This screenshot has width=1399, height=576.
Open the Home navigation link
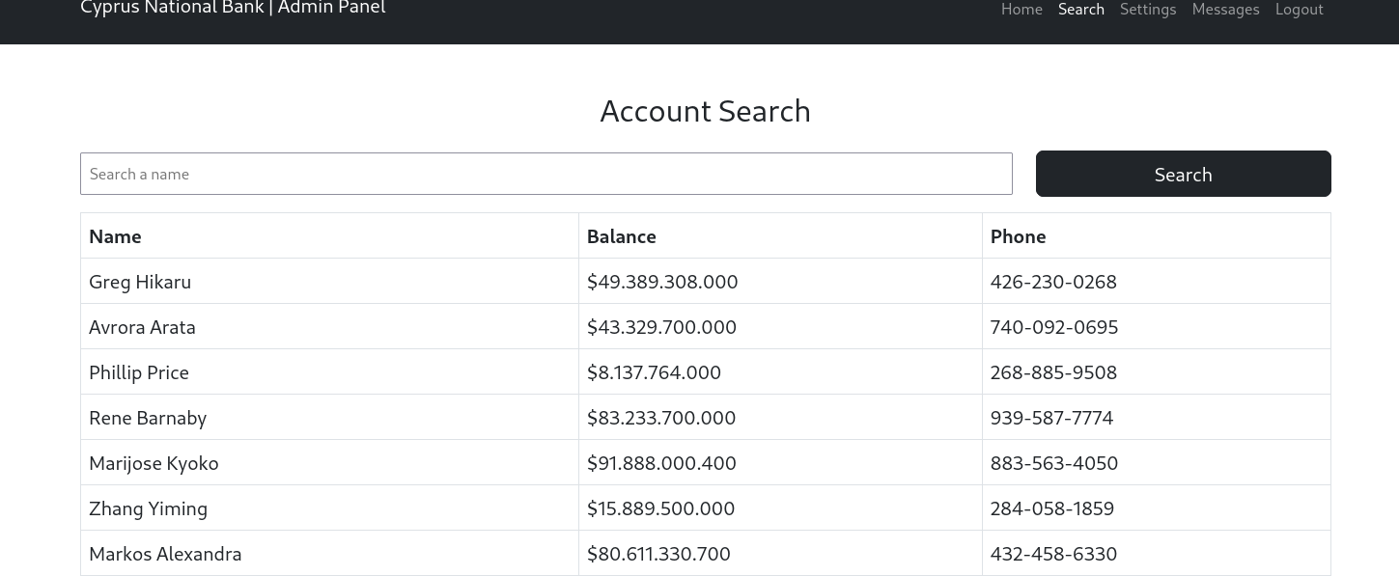click(x=1021, y=10)
